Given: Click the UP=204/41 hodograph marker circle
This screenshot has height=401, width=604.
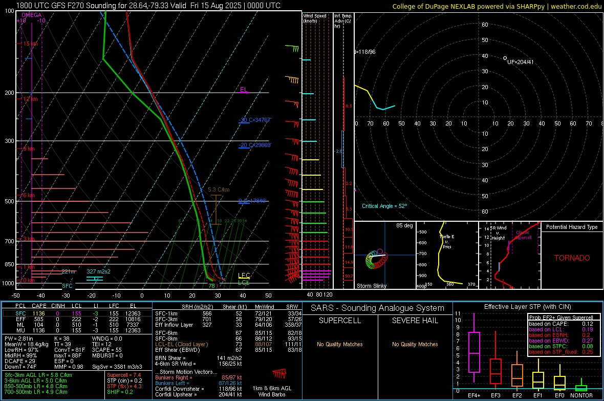Looking at the screenshot, I should click(505, 58).
